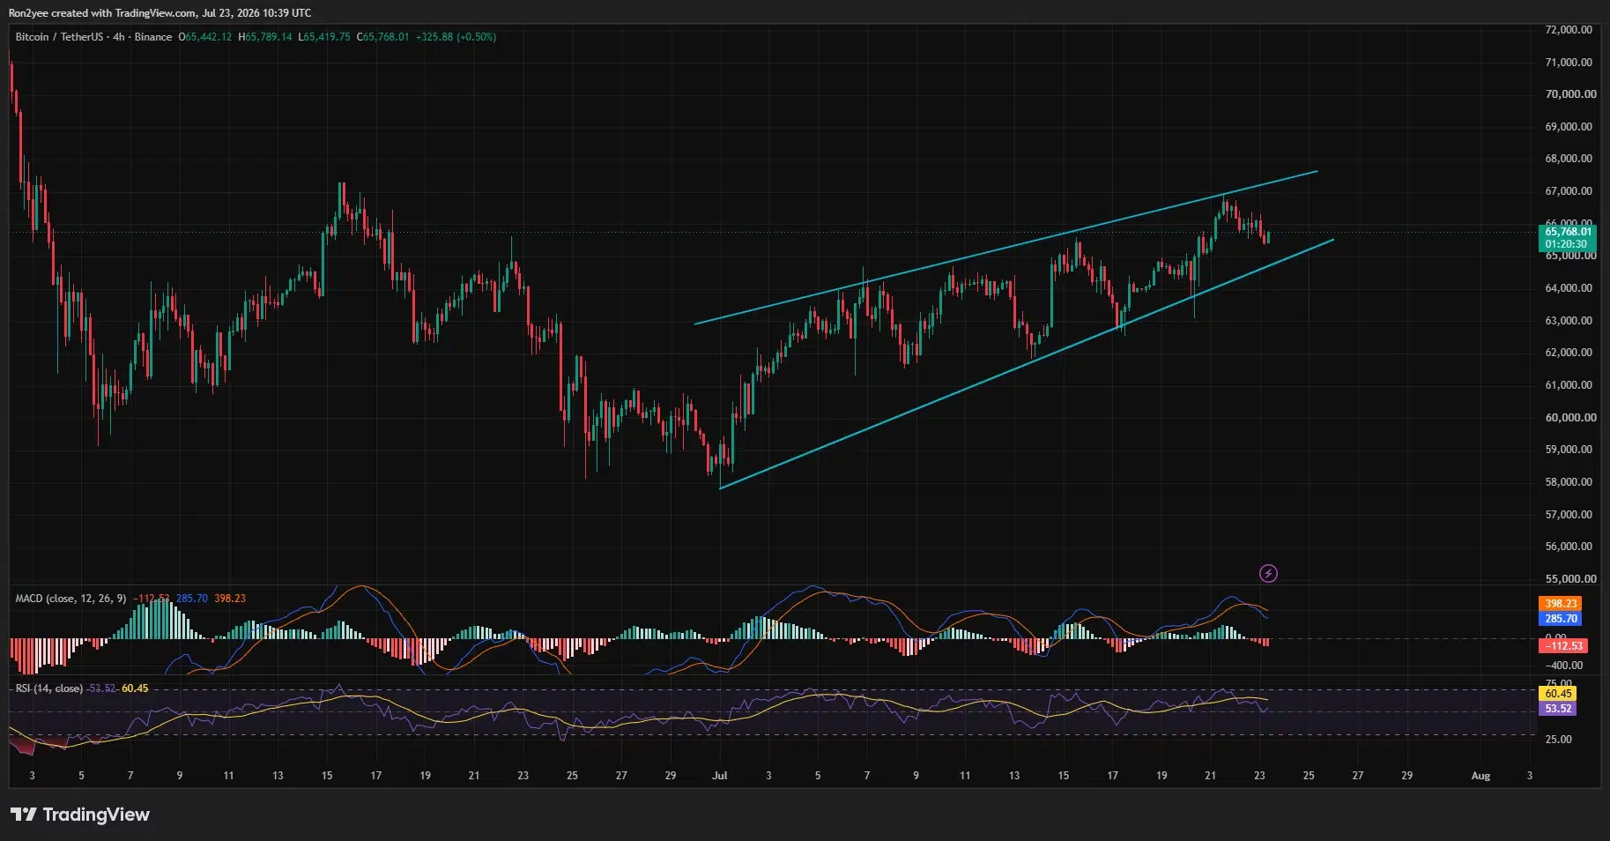Image resolution: width=1610 pixels, height=841 pixels.
Task: Click the yellow 60.45 RSI axis label
Action: [1557, 694]
